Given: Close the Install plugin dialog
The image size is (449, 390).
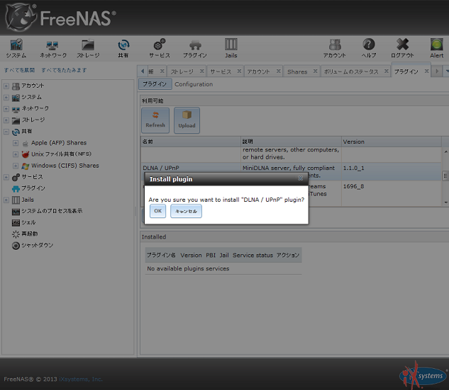Looking at the screenshot, I should pyautogui.click(x=300, y=179).
